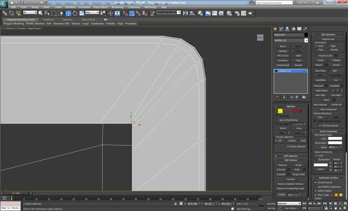
Task: Collapse the Edit Geometry rollout
Action: [x=328, y=34]
